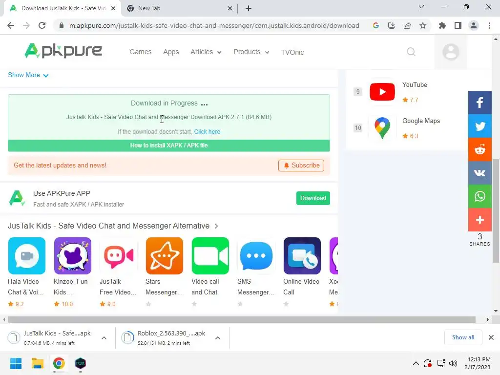Close the New Tab tab
The image size is (500, 375).
tap(230, 9)
